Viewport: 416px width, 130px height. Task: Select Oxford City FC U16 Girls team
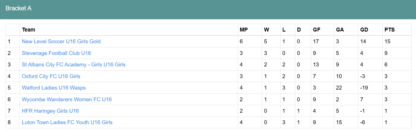[51, 76]
